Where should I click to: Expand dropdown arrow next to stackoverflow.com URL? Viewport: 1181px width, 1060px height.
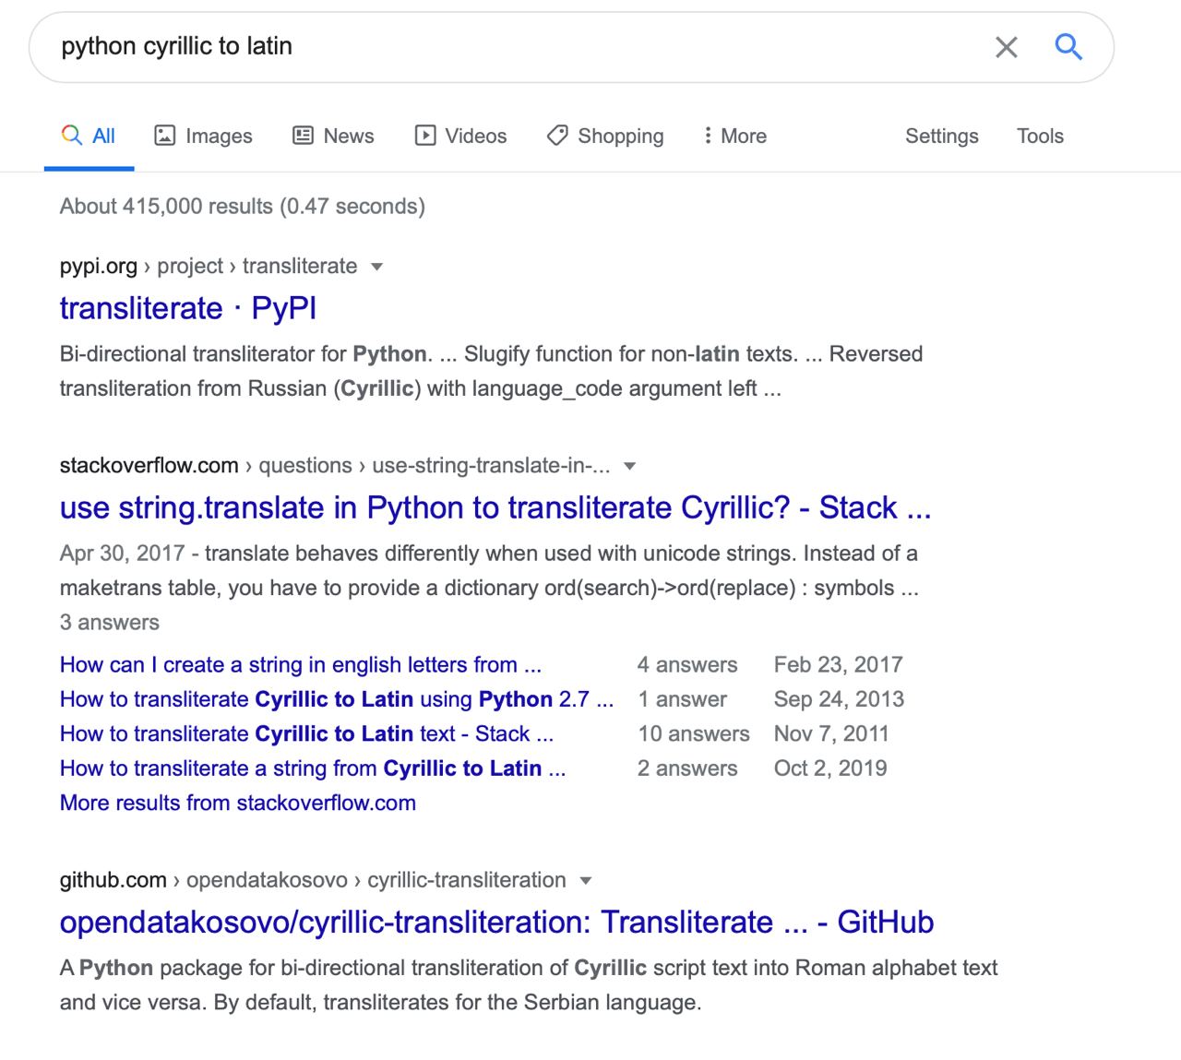tap(630, 467)
